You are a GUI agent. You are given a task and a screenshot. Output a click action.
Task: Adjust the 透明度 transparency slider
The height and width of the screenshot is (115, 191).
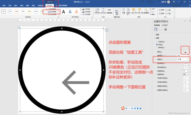[170, 56]
